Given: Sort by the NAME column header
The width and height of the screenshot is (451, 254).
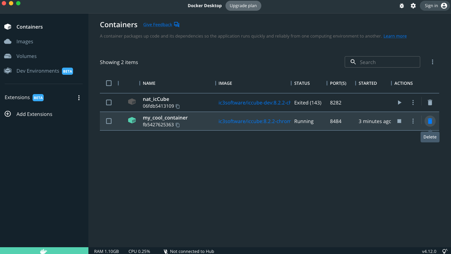Looking at the screenshot, I should (149, 83).
